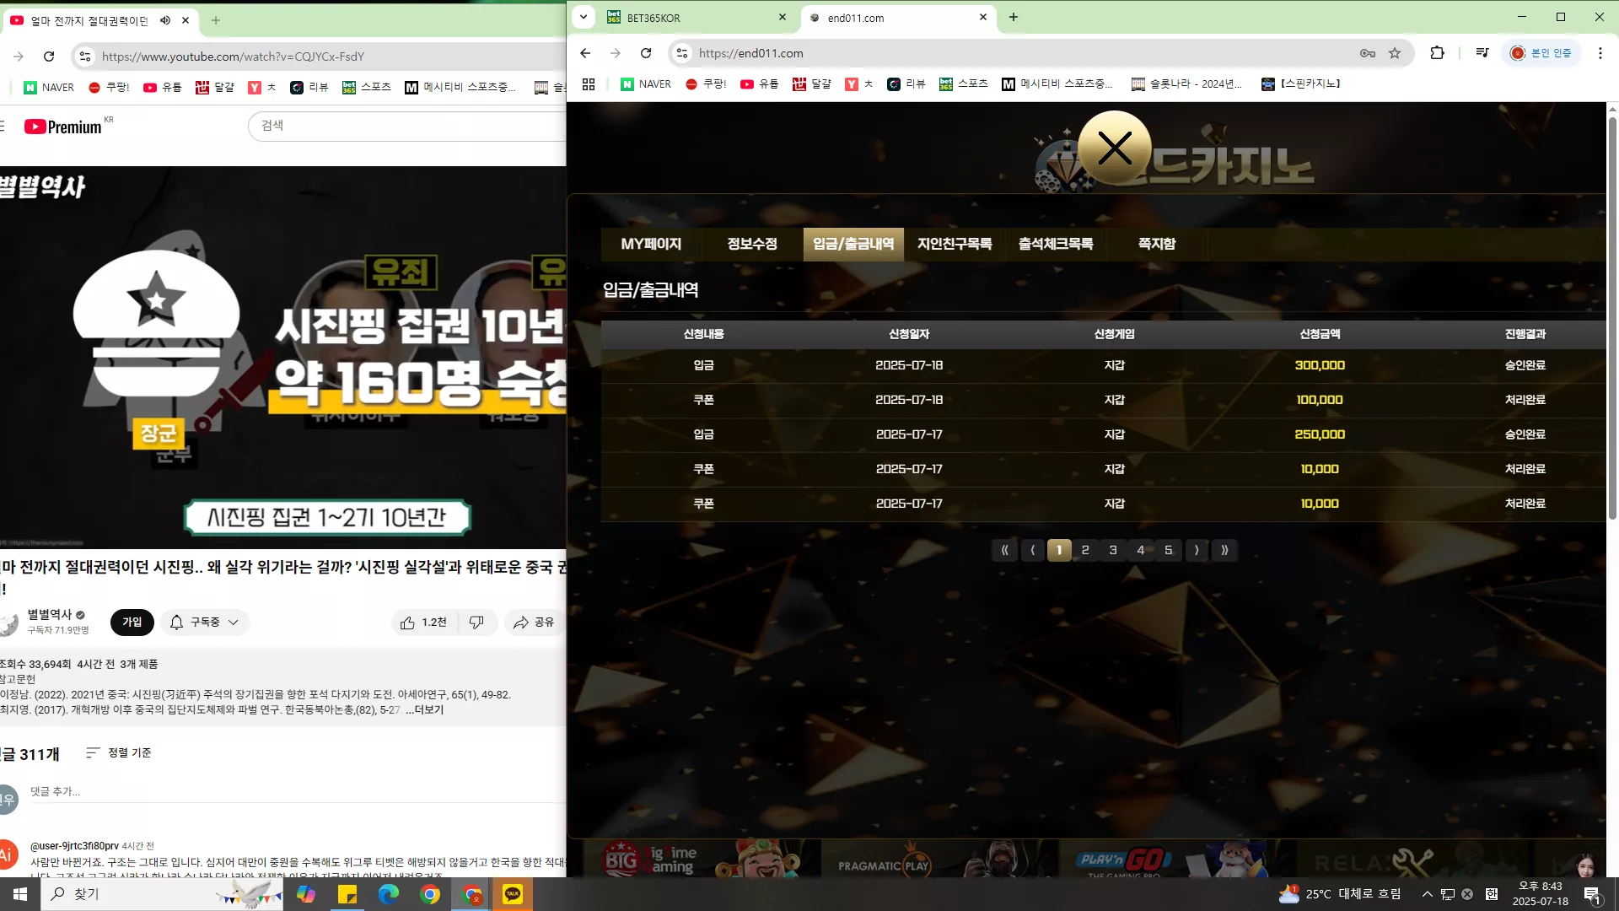Click the yellow X close icon
Viewport: 1619px width, 911px height.
point(1115,148)
